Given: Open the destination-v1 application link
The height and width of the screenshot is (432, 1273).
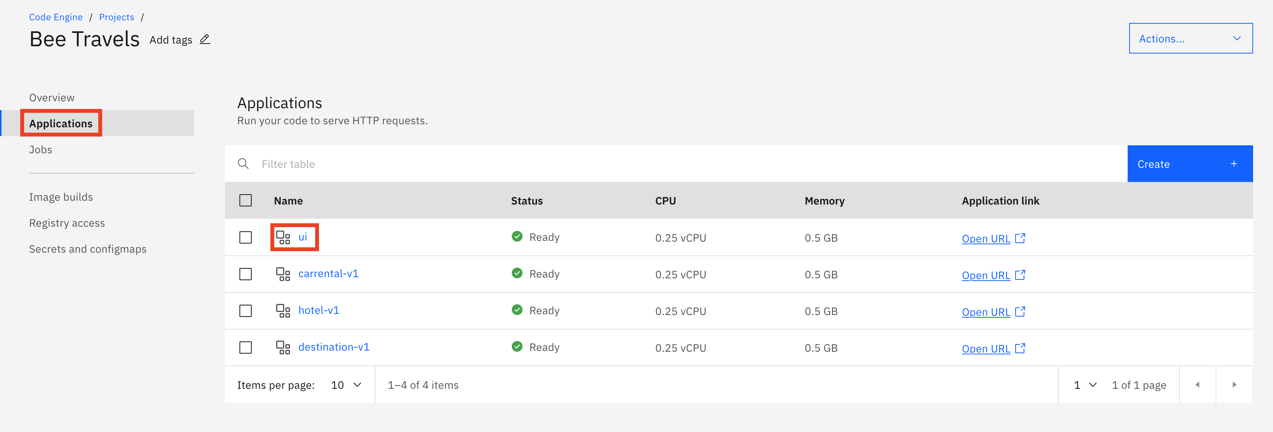Looking at the screenshot, I should (985, 349).
